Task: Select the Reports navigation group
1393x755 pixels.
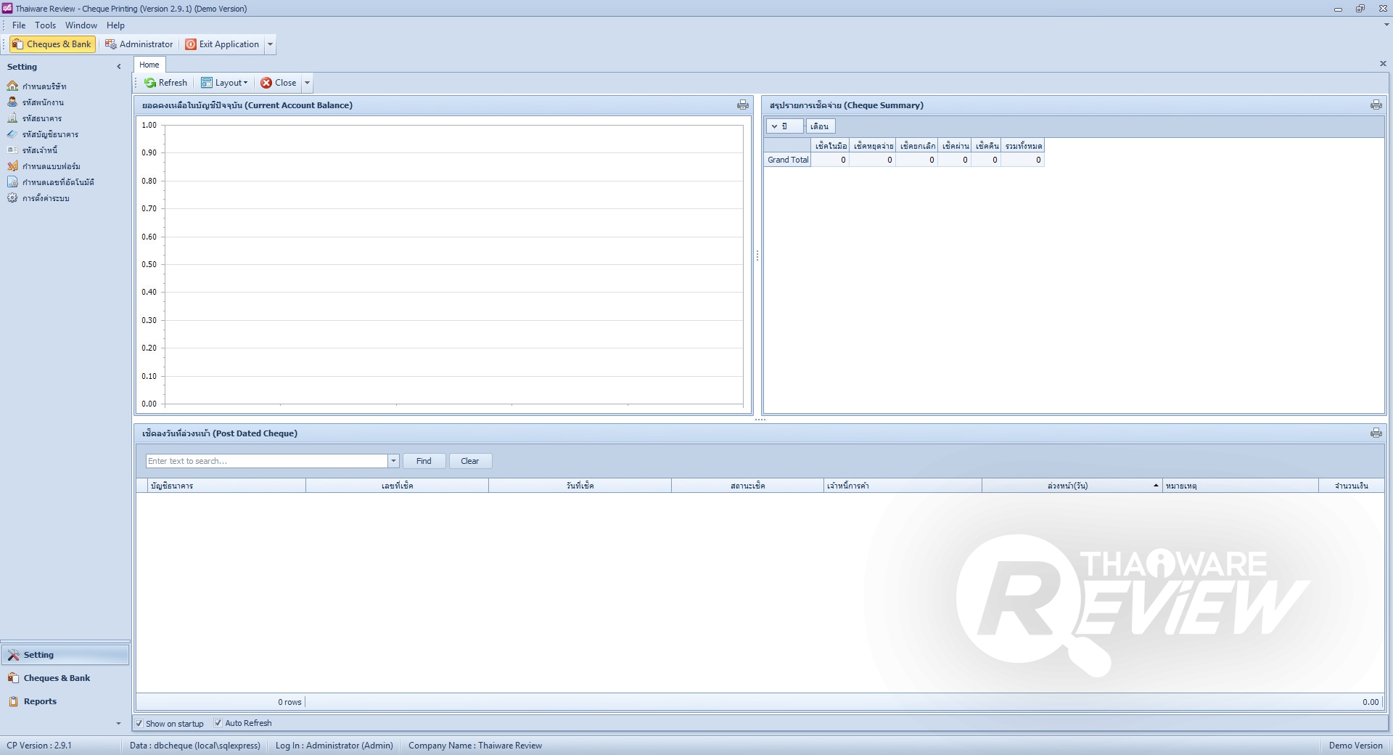Action: [65, 701]
